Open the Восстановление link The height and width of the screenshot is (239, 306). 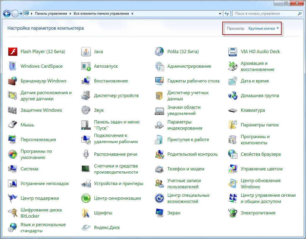[x=111, y=81]
